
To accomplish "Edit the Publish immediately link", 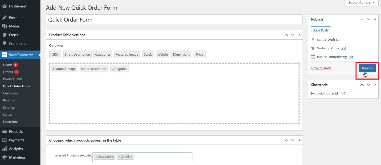I will 350,57.
